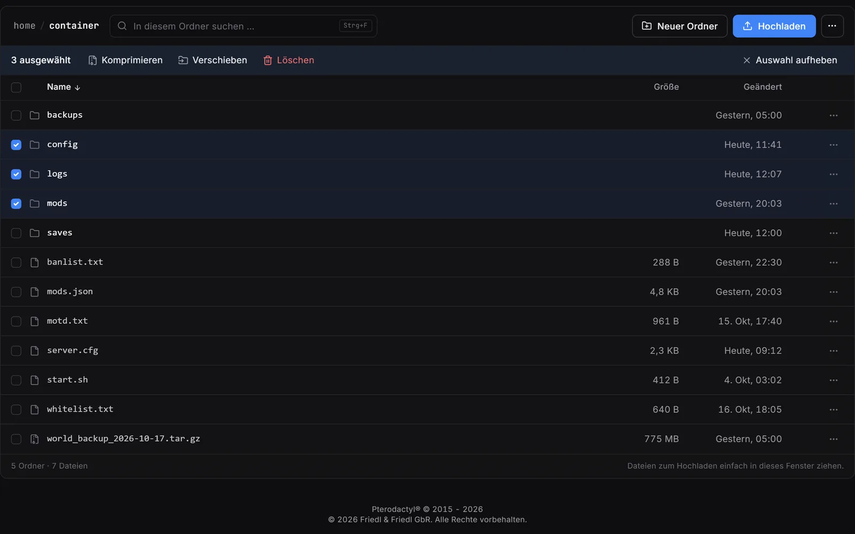
Task: Open the world_backup_2026-10-17.tar.gz file name
Action: click(123, 438)
